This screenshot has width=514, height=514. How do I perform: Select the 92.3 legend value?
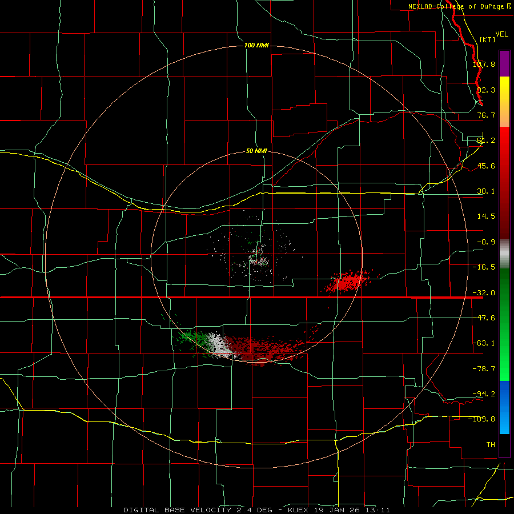[x=486, y=90]
